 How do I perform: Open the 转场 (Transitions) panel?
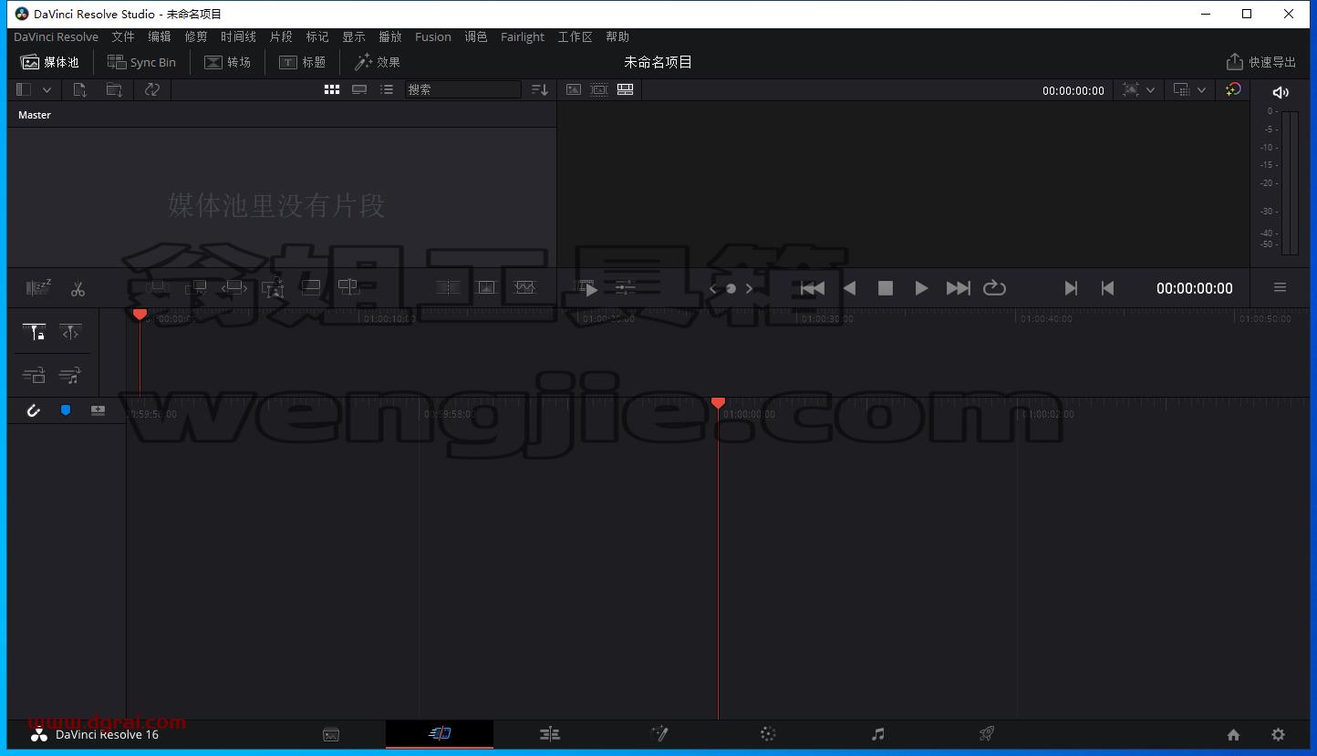coord(227,62)
